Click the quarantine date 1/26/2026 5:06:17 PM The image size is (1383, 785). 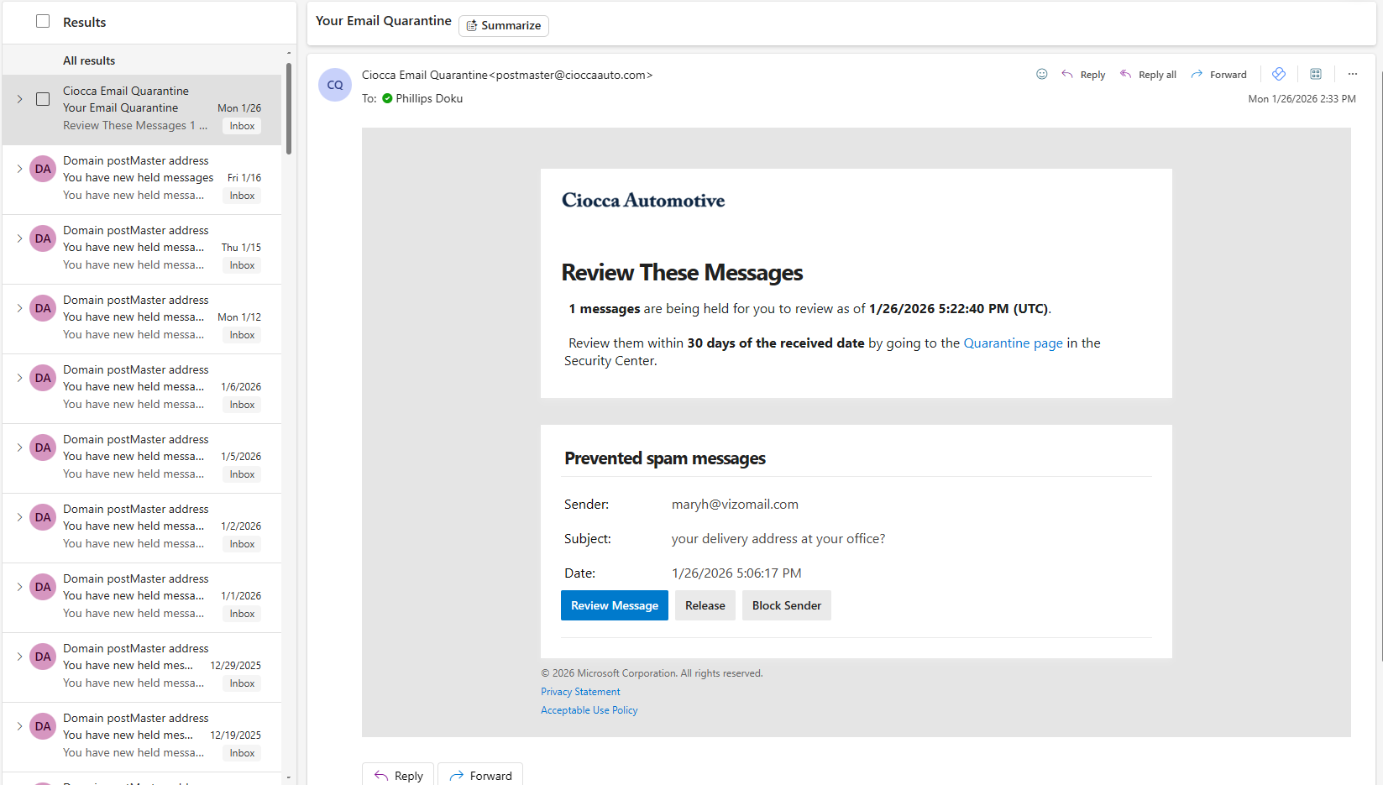point(736,573)
